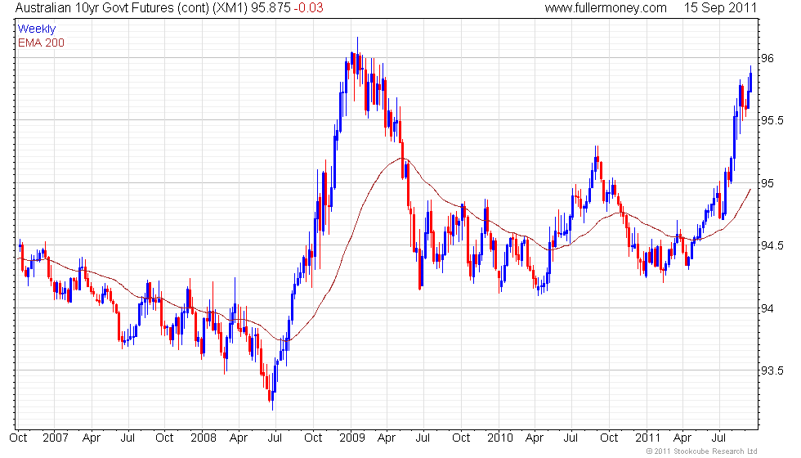Click the 'Oct' label before 2009
The width and height of the screenshot is (801, 458).
pos(312,438)
